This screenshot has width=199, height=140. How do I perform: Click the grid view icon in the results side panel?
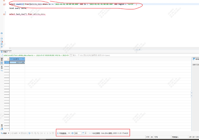click(x=2, y=63)
